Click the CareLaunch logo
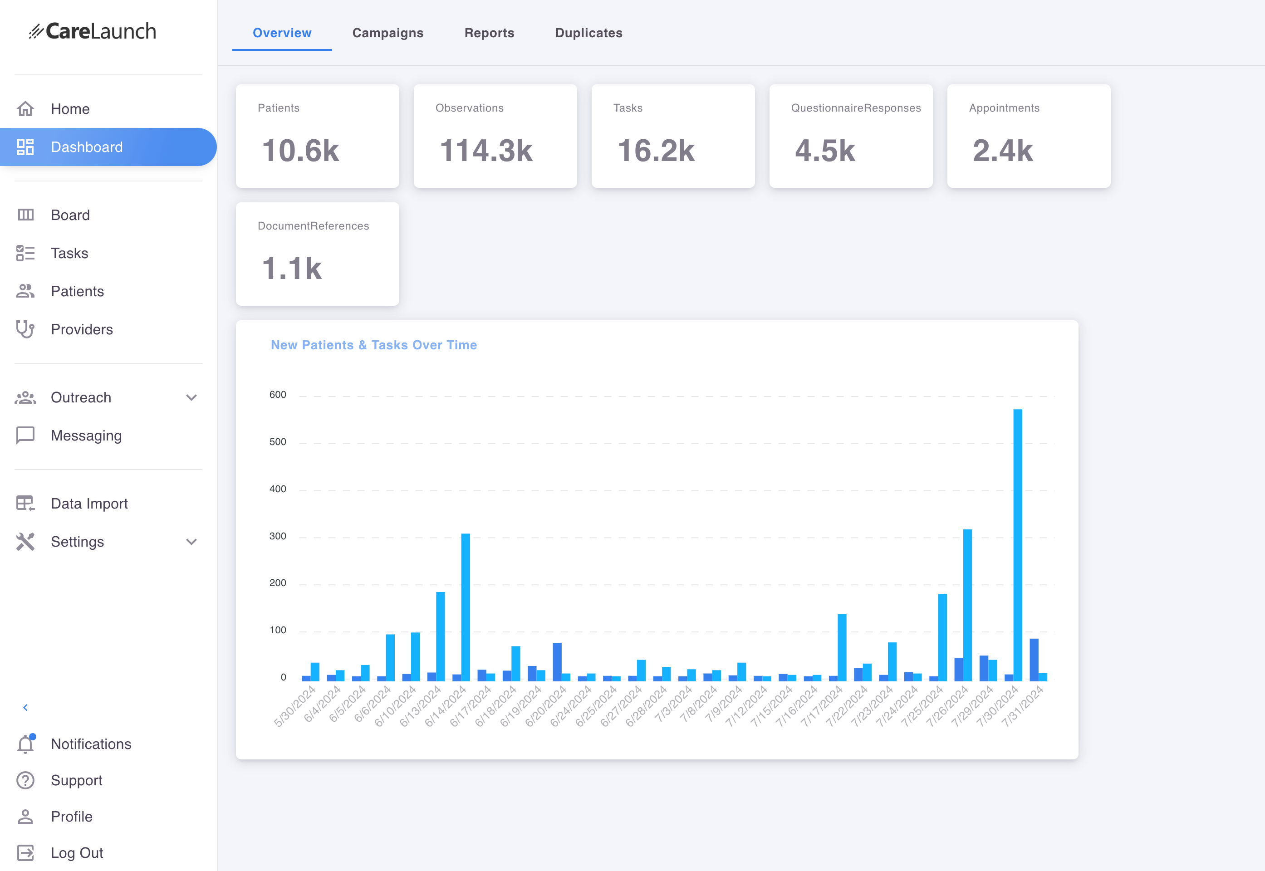Screen dimensions: 1265x871 [93, 32]
